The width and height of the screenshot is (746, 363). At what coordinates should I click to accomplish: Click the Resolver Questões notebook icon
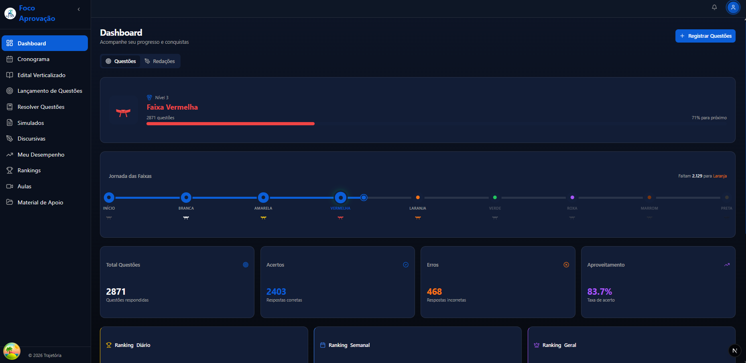pos(10,107)
